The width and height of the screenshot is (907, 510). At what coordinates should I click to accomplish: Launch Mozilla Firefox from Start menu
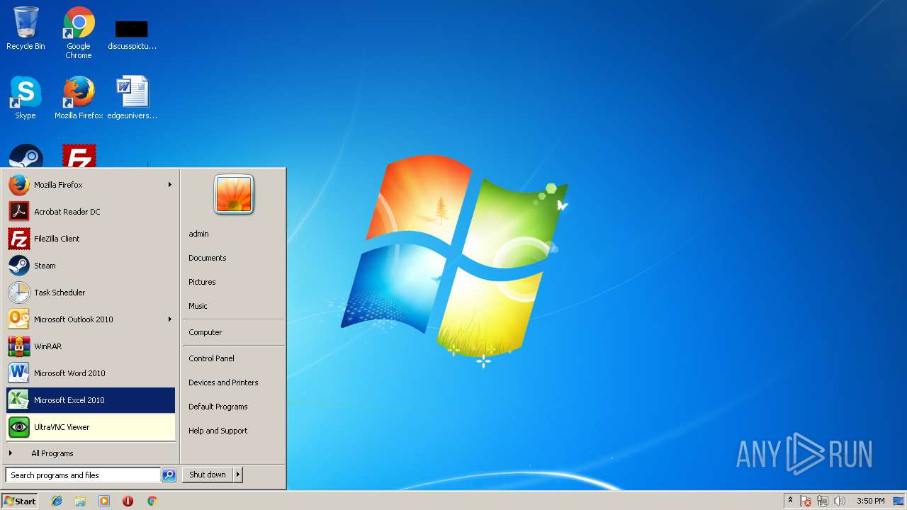point(91,185)
